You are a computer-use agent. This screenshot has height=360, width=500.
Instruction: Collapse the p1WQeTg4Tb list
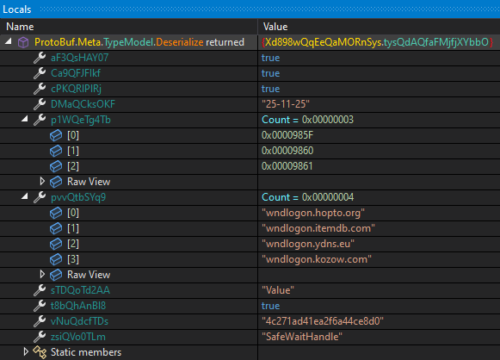(x=25, y=119)
